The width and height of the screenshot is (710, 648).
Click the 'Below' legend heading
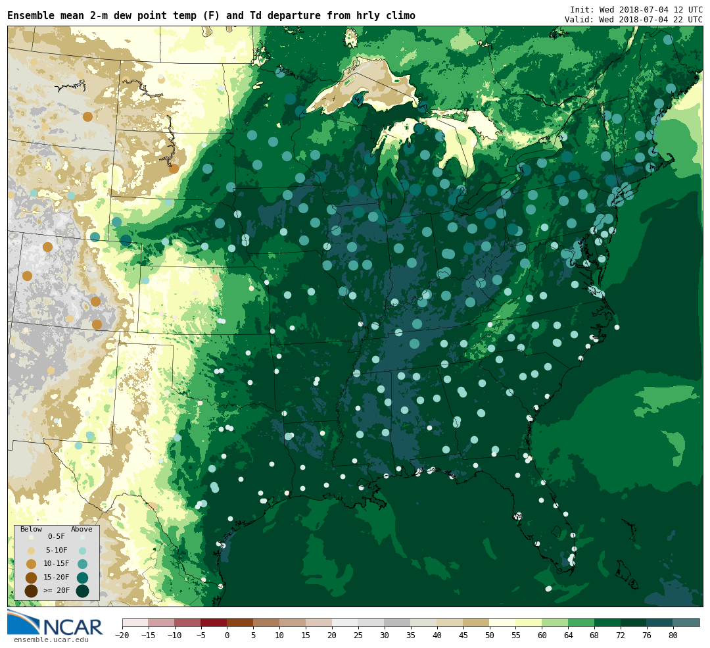(x=31, y=530)
